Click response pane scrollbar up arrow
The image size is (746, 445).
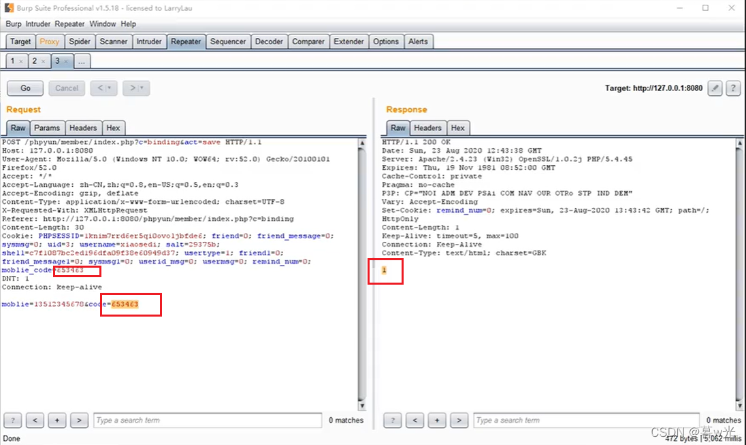coord(739,143)
